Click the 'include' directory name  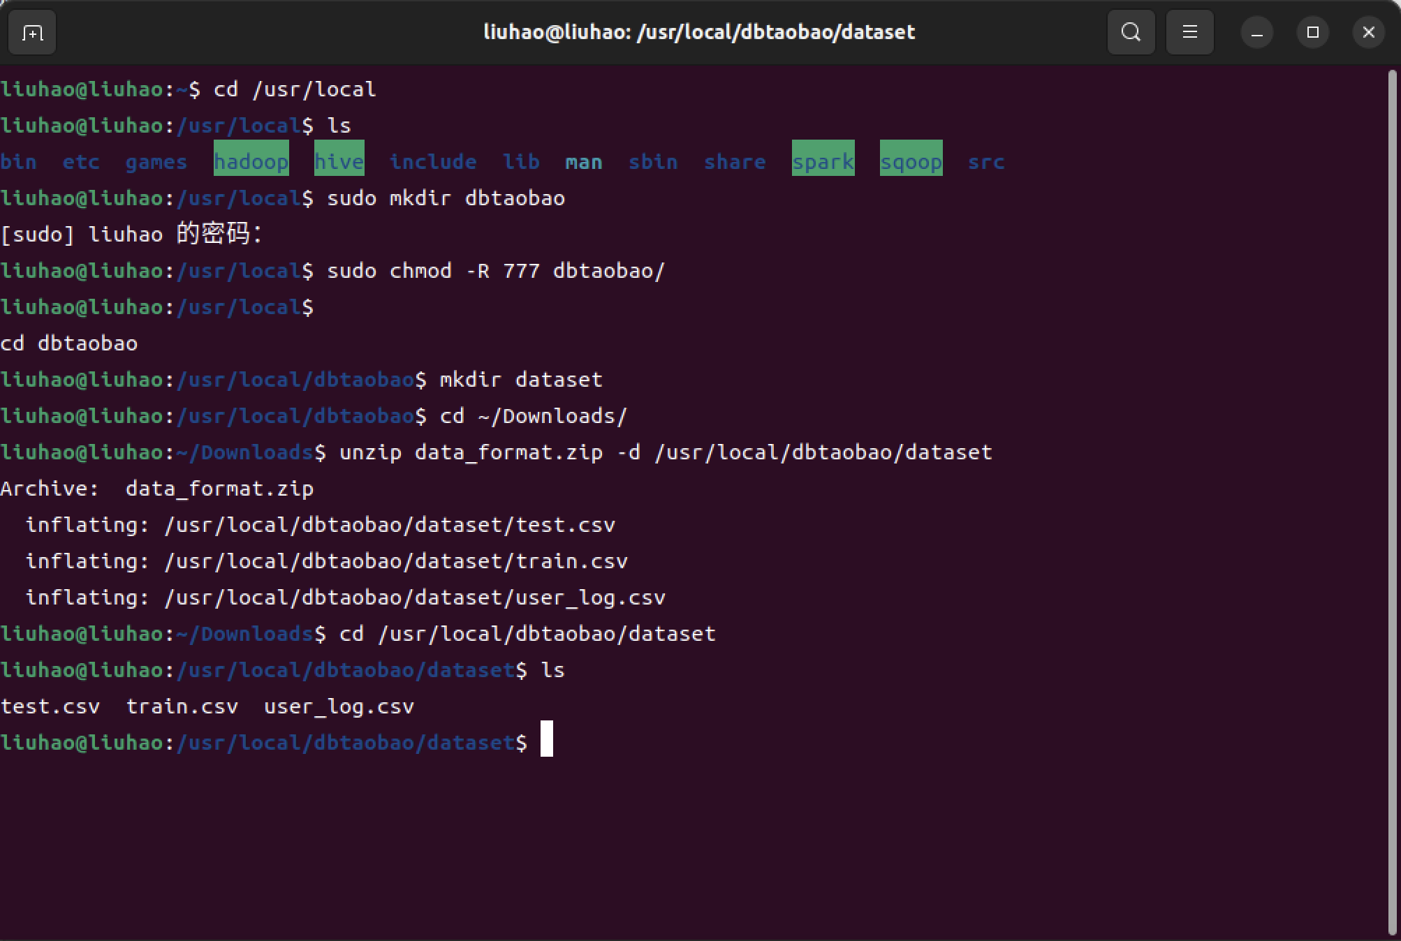pos(433,162)
